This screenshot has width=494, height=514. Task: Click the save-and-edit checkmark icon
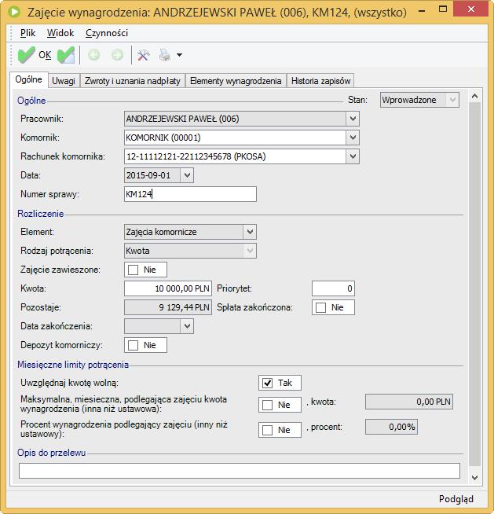click(x=66, y=55)
